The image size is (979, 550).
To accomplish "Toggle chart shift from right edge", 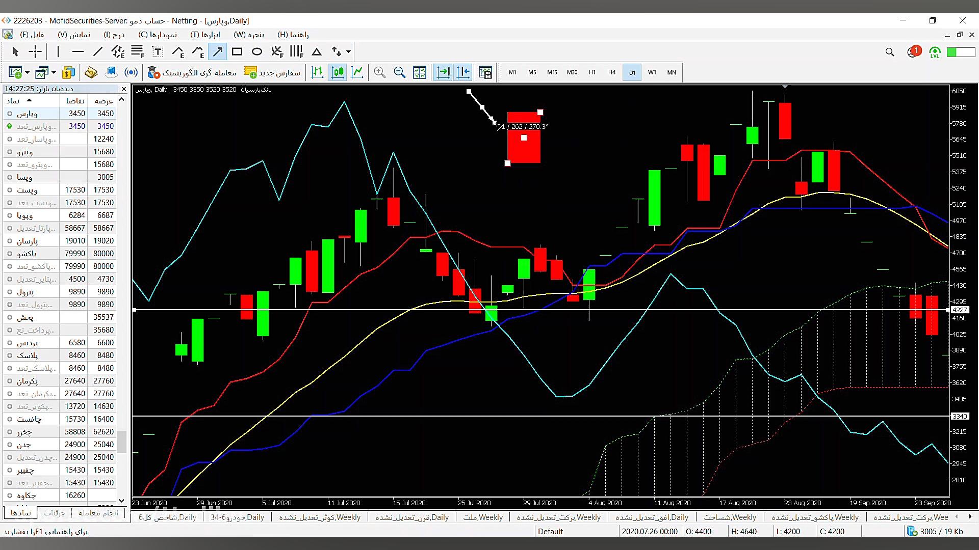I will click(x=463, y=72).
